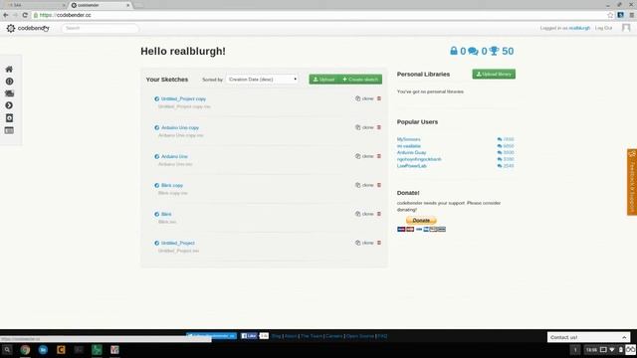The height and width of the screenshot is (358, 637).
Task: Open About link in footer
Action: coord(291,336)
